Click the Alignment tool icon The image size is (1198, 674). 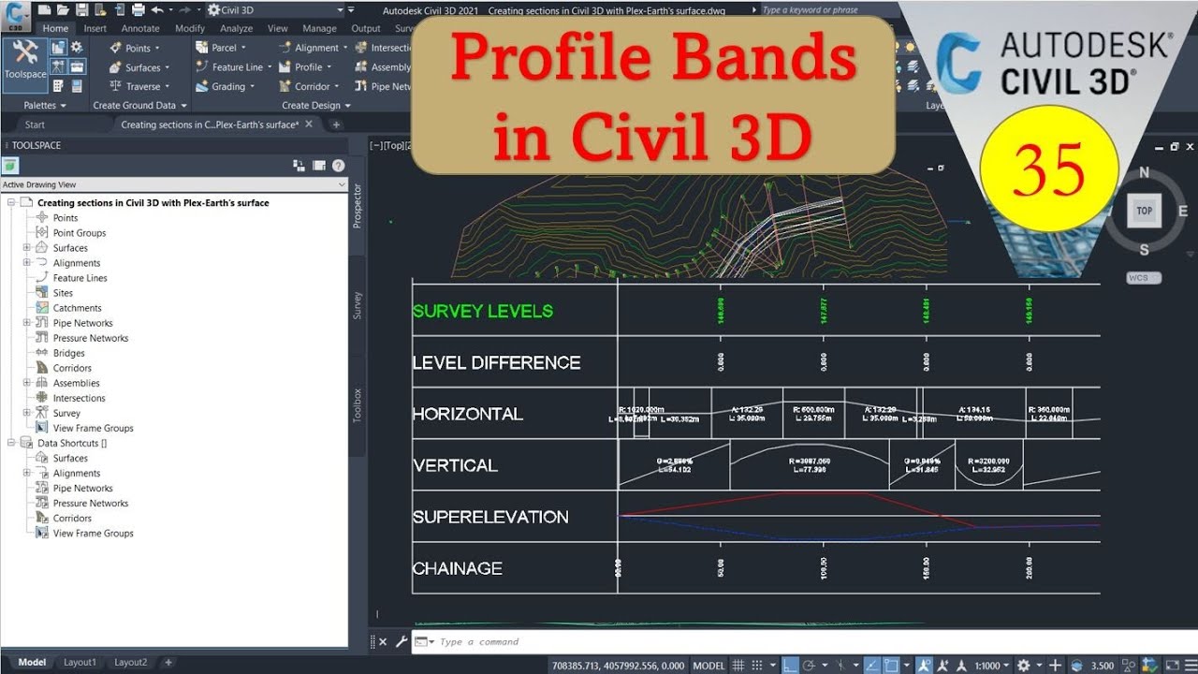pos(285,48)
